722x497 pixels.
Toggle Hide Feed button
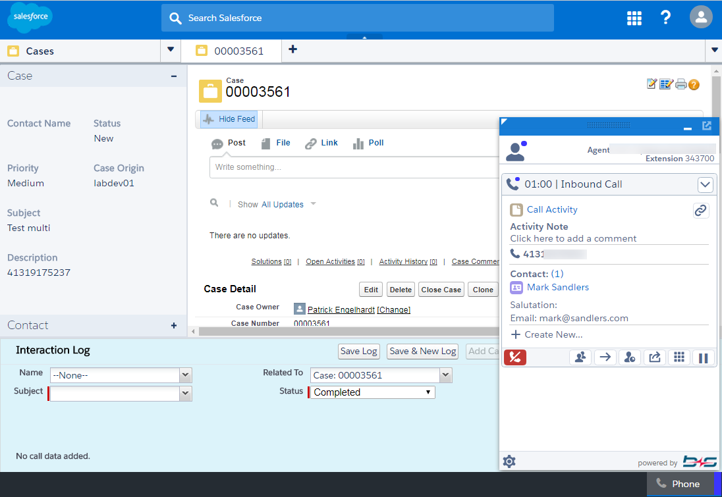coord(229,119)
